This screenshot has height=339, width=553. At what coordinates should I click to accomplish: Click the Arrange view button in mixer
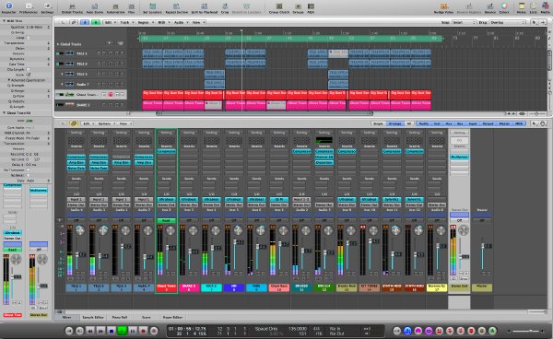[x=394, y=123]
